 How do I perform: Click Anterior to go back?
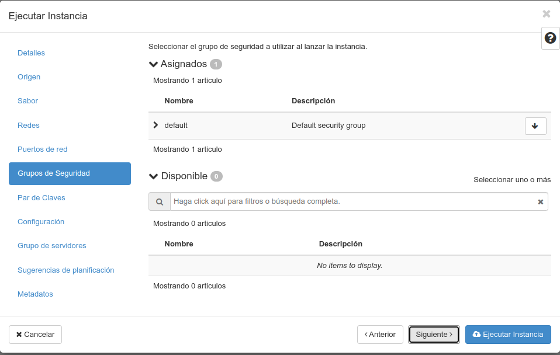tap(380, 335)
